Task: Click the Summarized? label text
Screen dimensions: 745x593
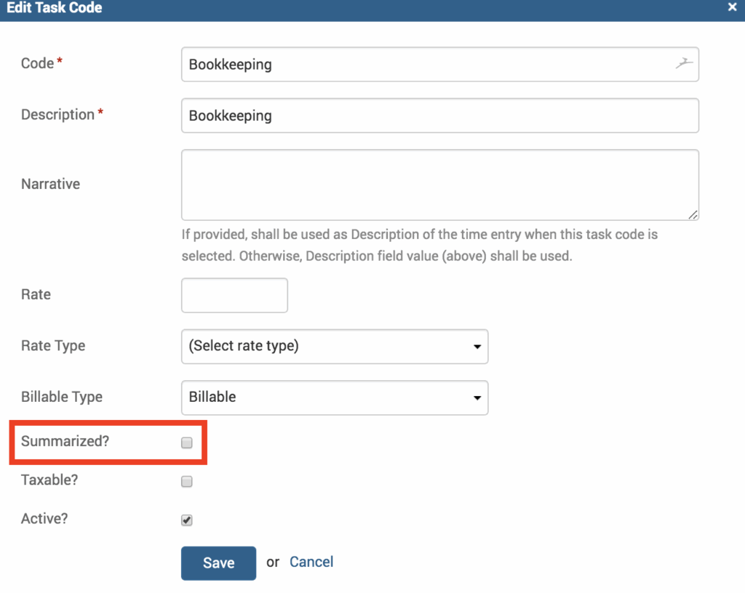Action: 65,441
